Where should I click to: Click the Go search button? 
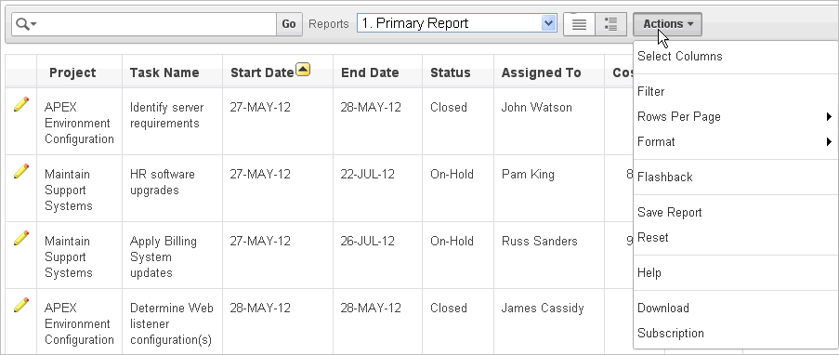coord(289,24)
